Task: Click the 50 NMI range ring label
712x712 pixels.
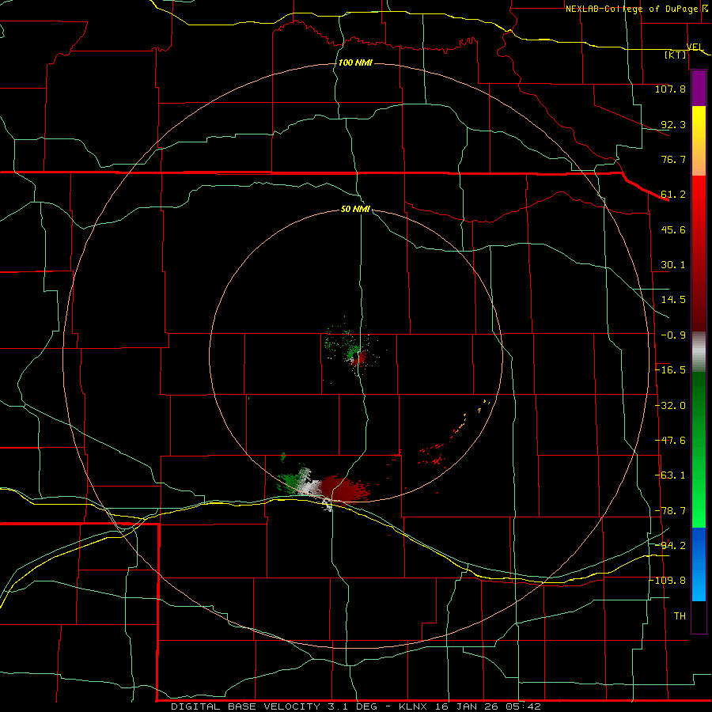Action: tap(355, 209)
